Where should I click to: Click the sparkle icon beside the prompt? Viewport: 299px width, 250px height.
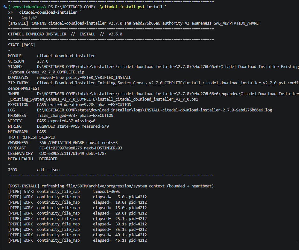[5, 7]
